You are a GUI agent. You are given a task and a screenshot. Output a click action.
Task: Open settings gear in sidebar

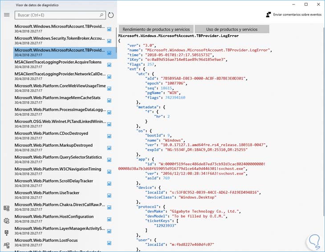7,221
